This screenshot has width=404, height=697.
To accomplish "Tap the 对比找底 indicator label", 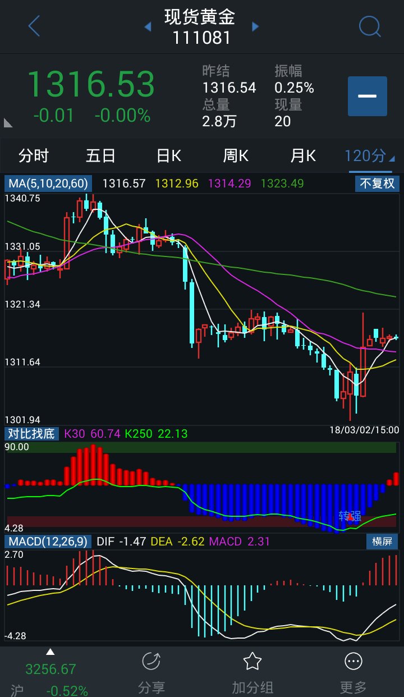I will [x=31, y=433].
